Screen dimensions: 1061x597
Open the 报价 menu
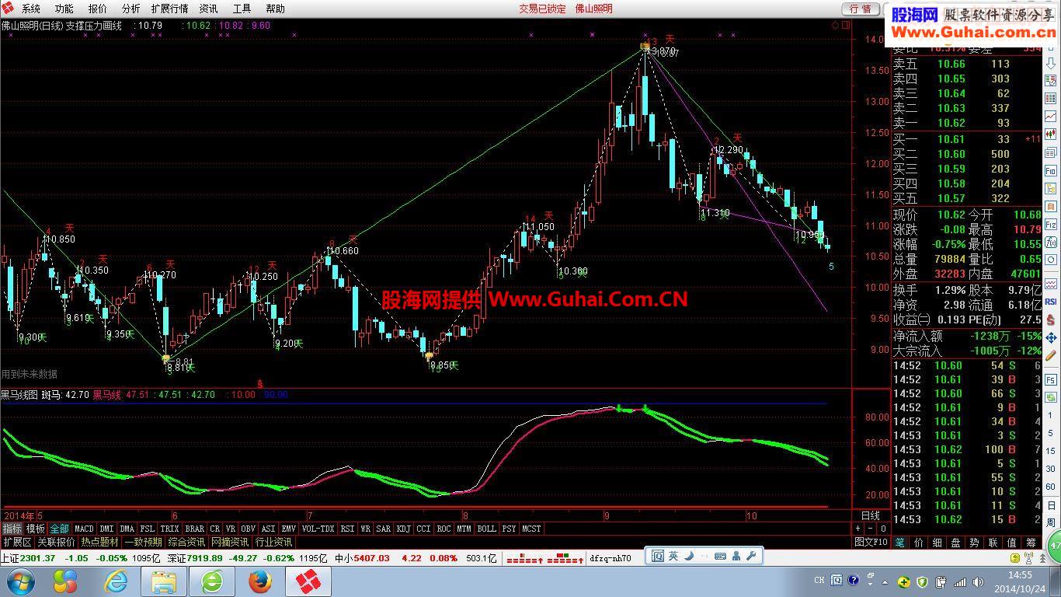98,9
